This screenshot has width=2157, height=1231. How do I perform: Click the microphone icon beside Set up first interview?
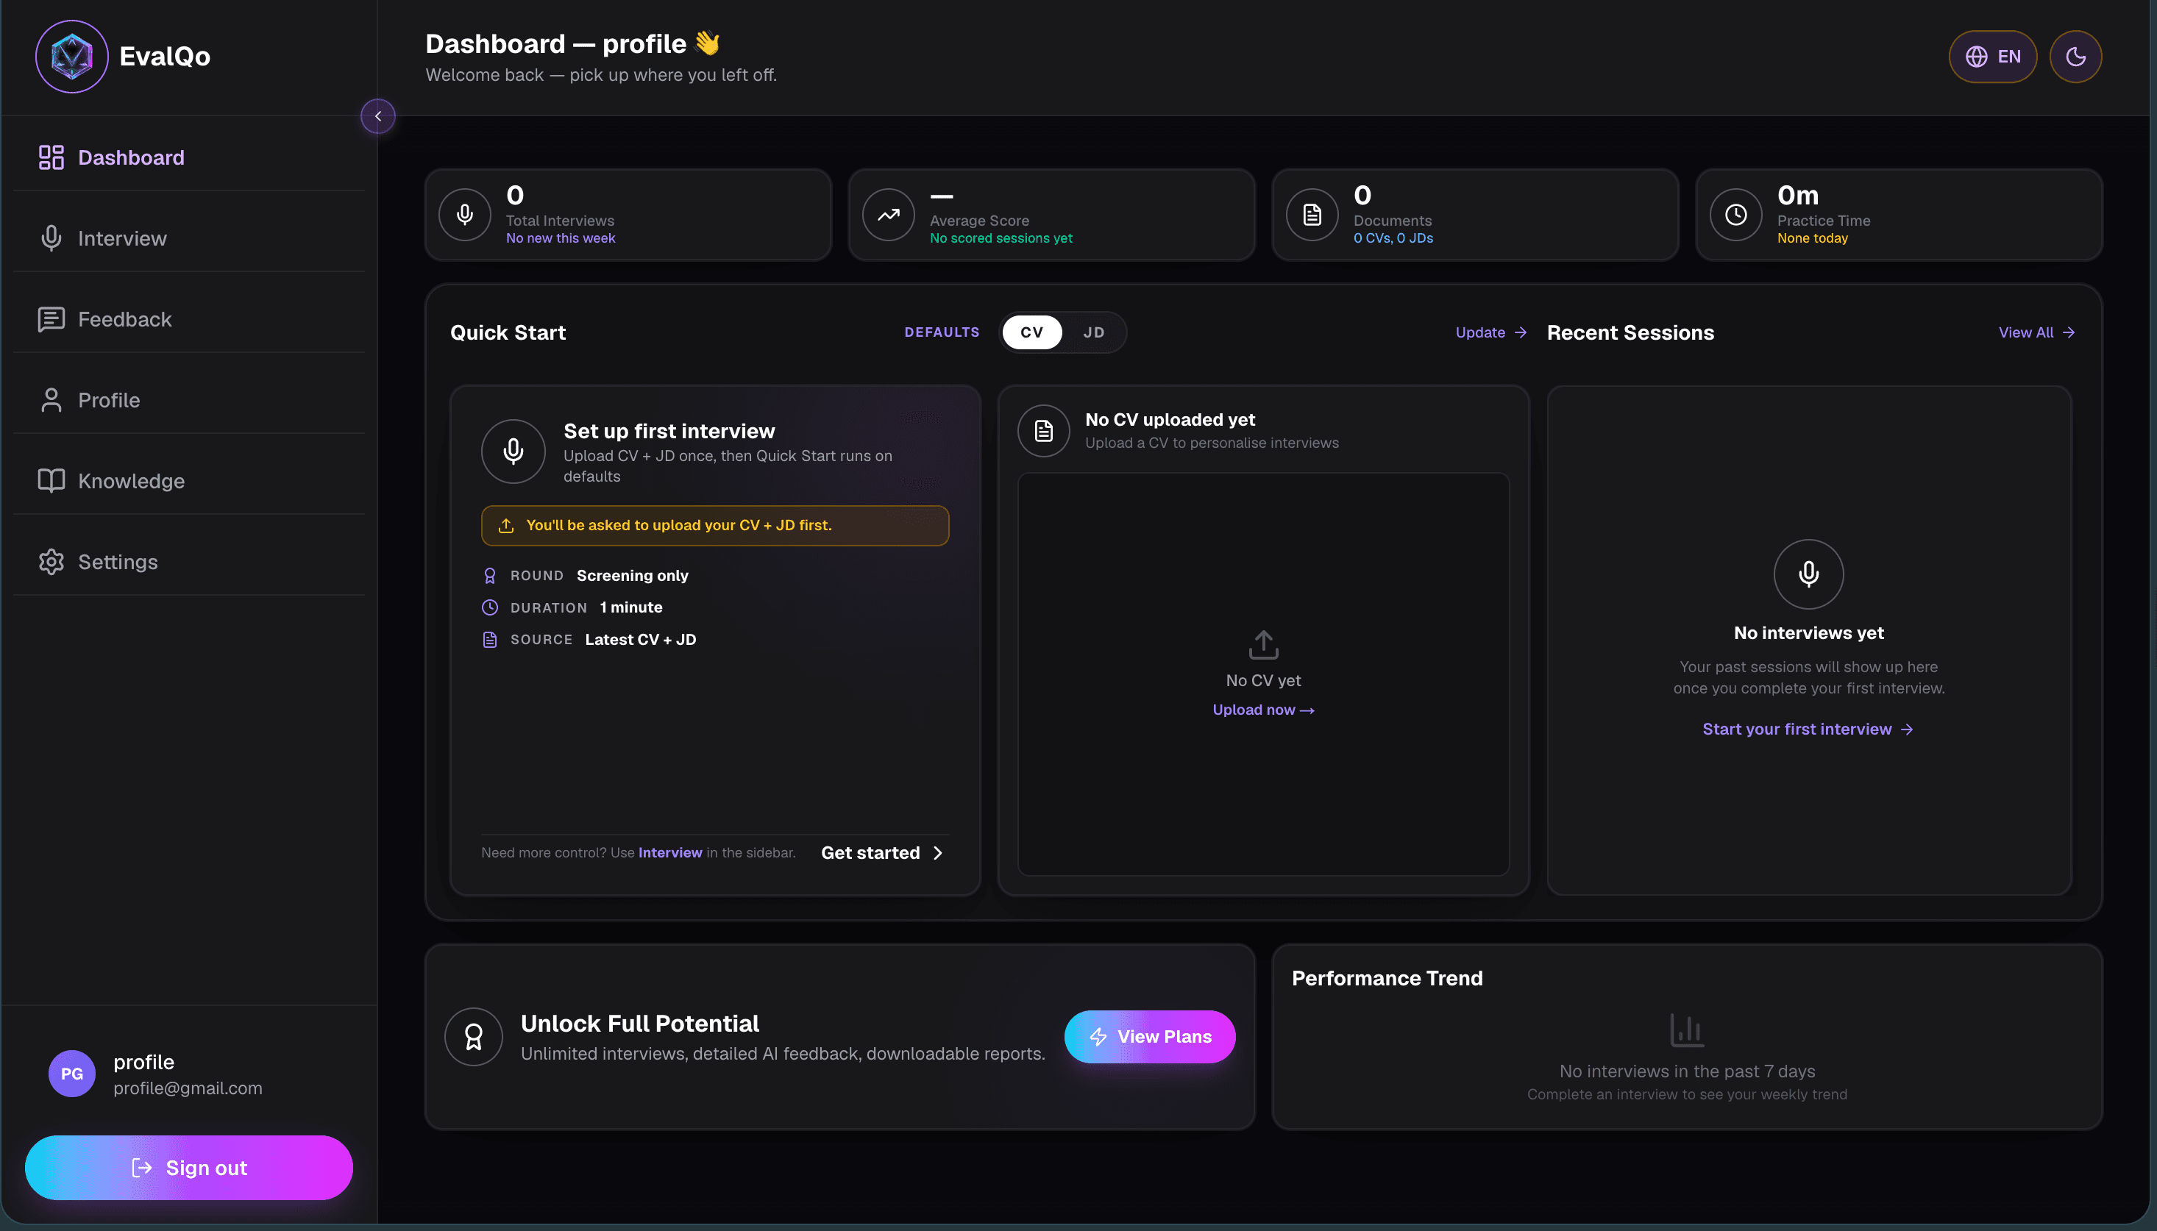514,452
